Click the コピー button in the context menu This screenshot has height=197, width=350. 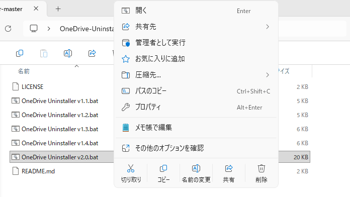tap(163, 173)
